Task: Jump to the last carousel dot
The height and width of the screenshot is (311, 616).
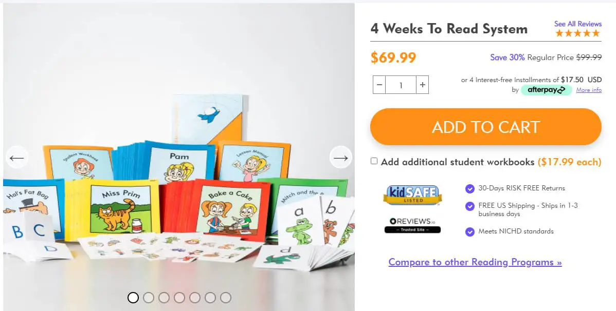Action: [x=226, y=298]
